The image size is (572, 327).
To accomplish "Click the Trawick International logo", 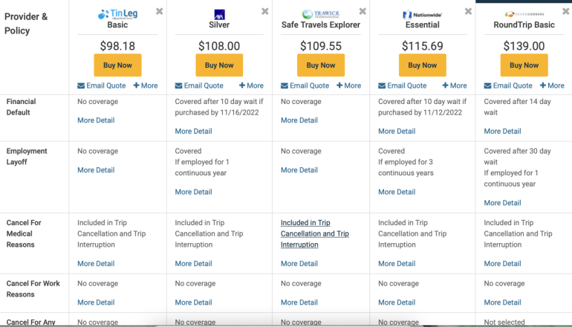I will (x=321, y=14).
